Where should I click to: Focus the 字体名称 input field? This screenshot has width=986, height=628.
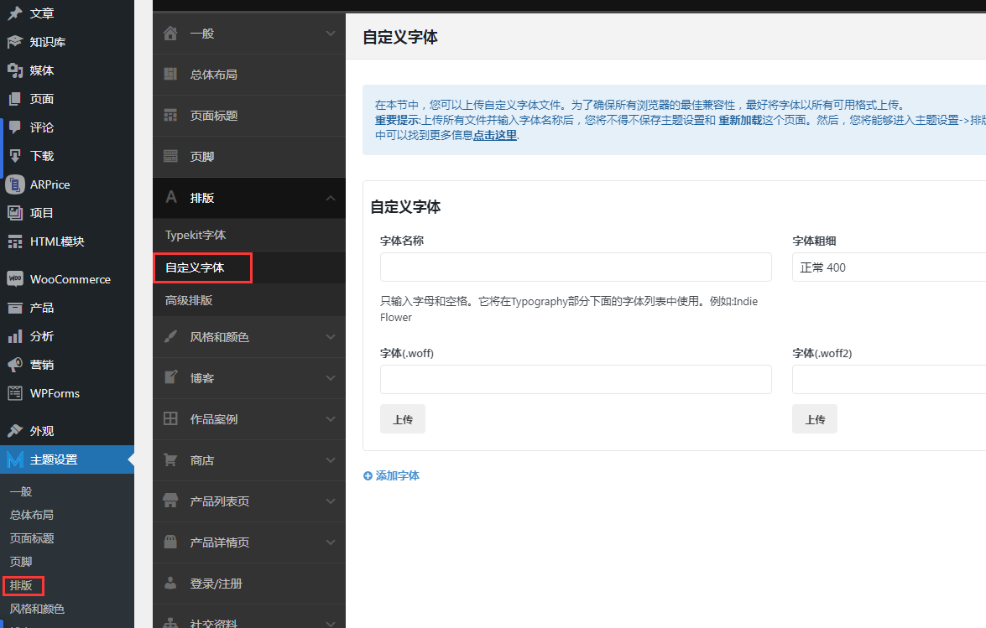[576, 267]
